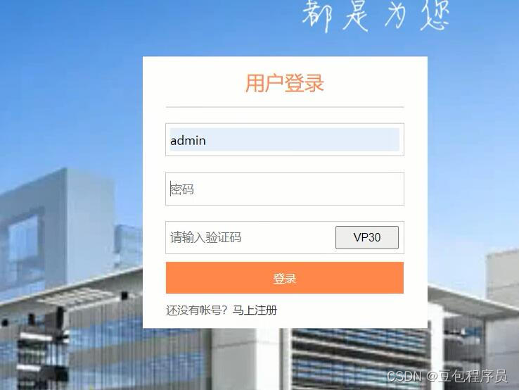Click the divider line under 用户登录
Image resolution: width=519 pixels, height=390 pixels.
coord(285,107)
